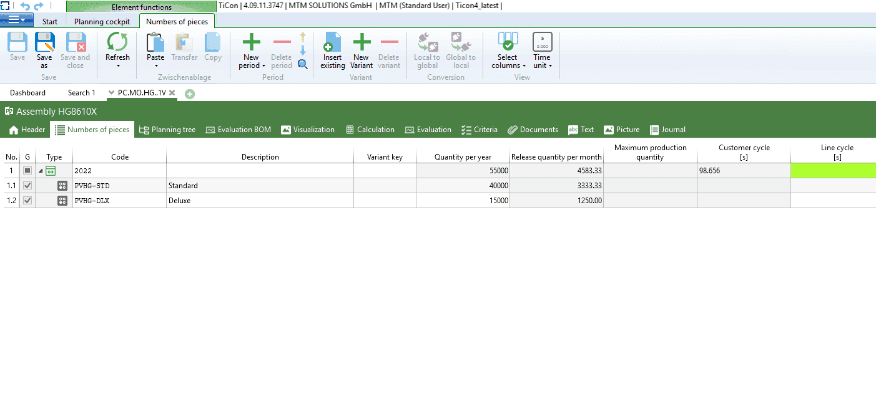The image size is (876, 402).
Task: Uncheck the G checkbox for PVHG-DLX
Action: 27,201
